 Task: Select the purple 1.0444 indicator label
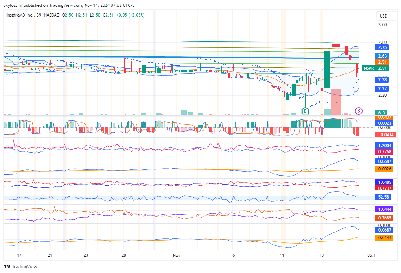pos(384,209)
